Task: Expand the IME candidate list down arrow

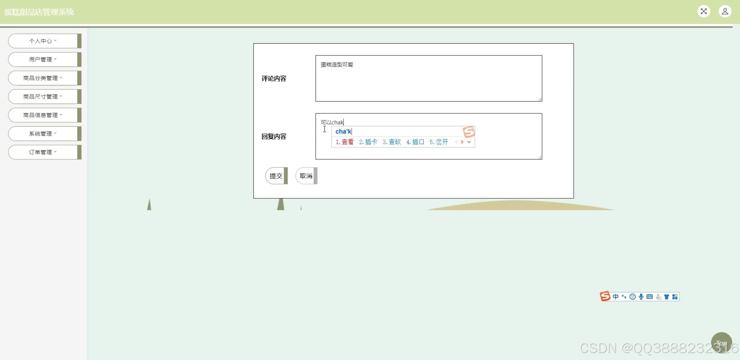Action: [469, 142]
